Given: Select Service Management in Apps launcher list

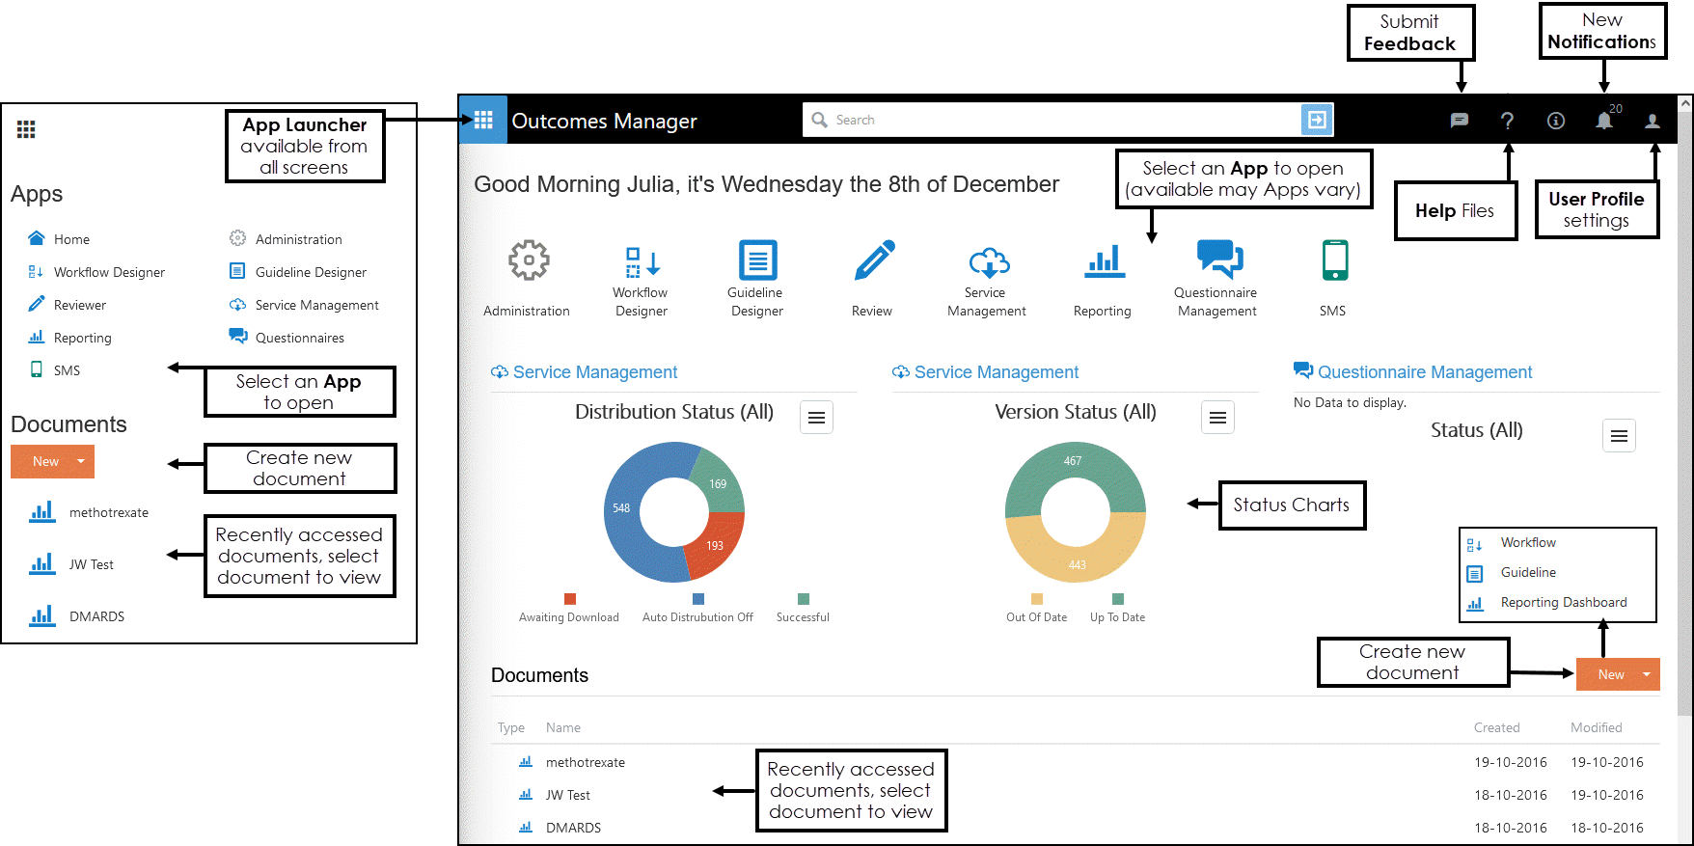Looking at the screenshot, I should tap(316, 305).
